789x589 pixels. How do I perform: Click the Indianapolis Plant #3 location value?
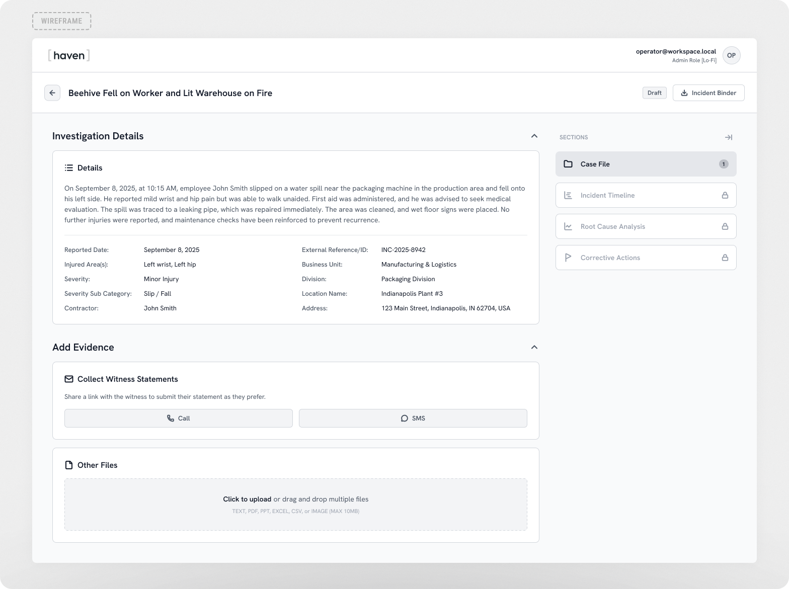click(412, 294)
